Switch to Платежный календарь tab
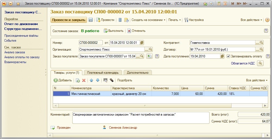This screenshot has width=272, height=139. click(103, 73)
